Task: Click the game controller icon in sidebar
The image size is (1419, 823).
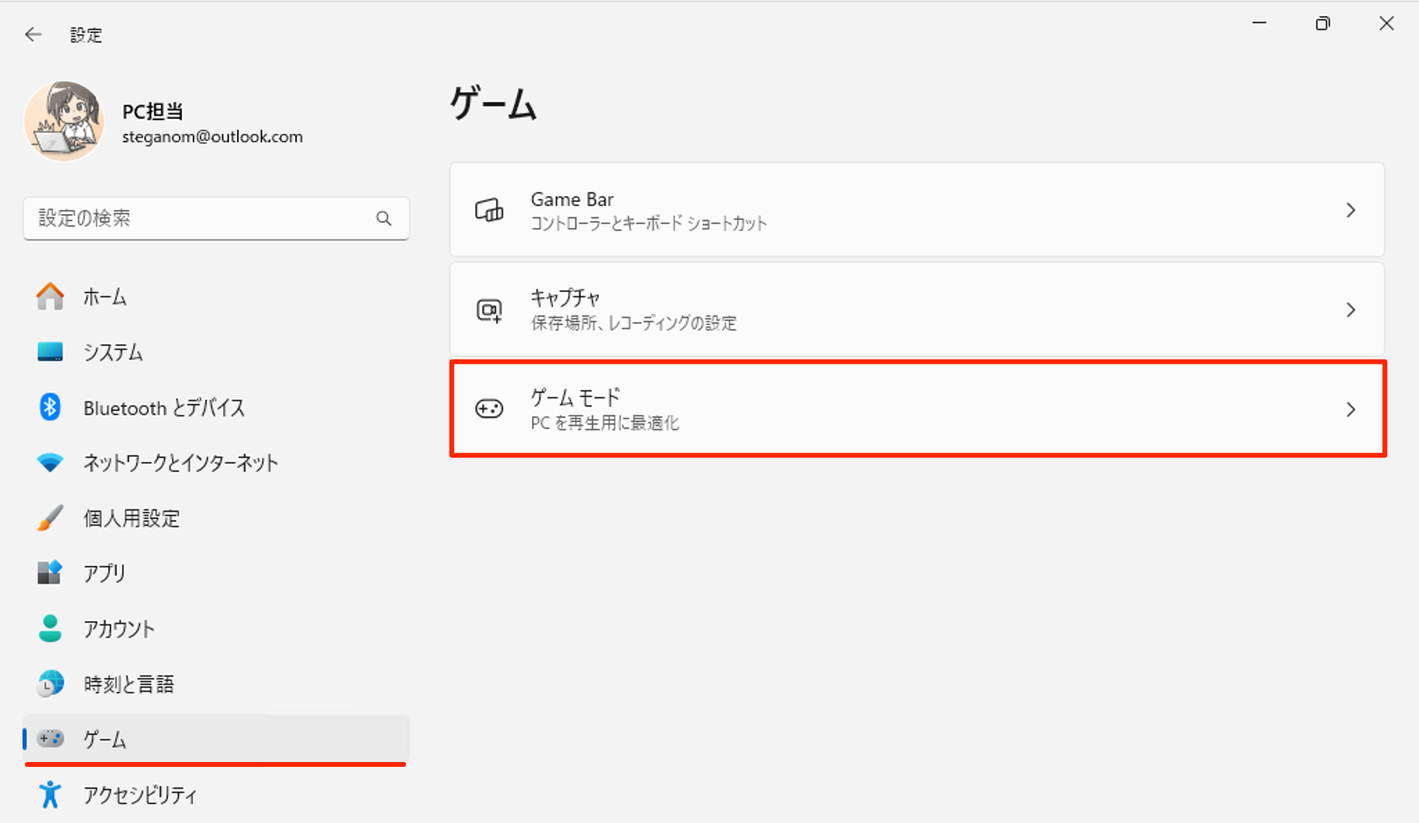Action: 49,739
